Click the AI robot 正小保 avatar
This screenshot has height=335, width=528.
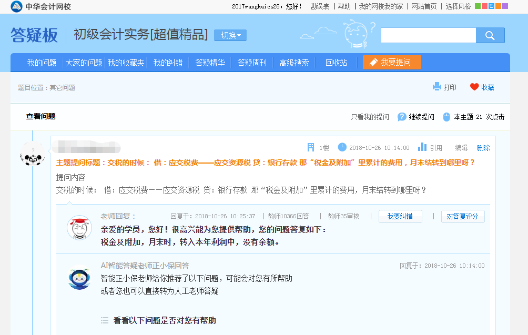point(79,278)
